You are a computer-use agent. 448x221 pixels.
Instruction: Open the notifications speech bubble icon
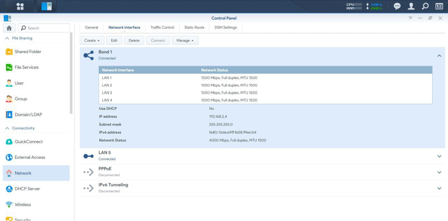397,6
